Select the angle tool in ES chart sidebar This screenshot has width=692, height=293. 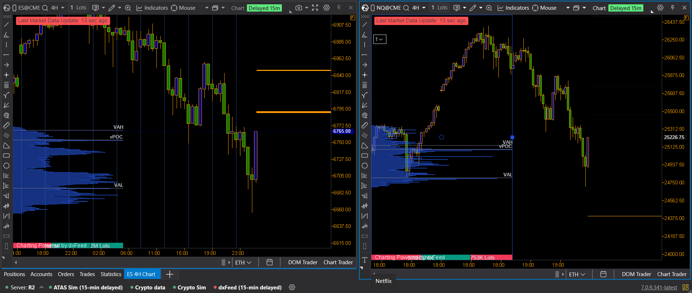click(6, 35)
